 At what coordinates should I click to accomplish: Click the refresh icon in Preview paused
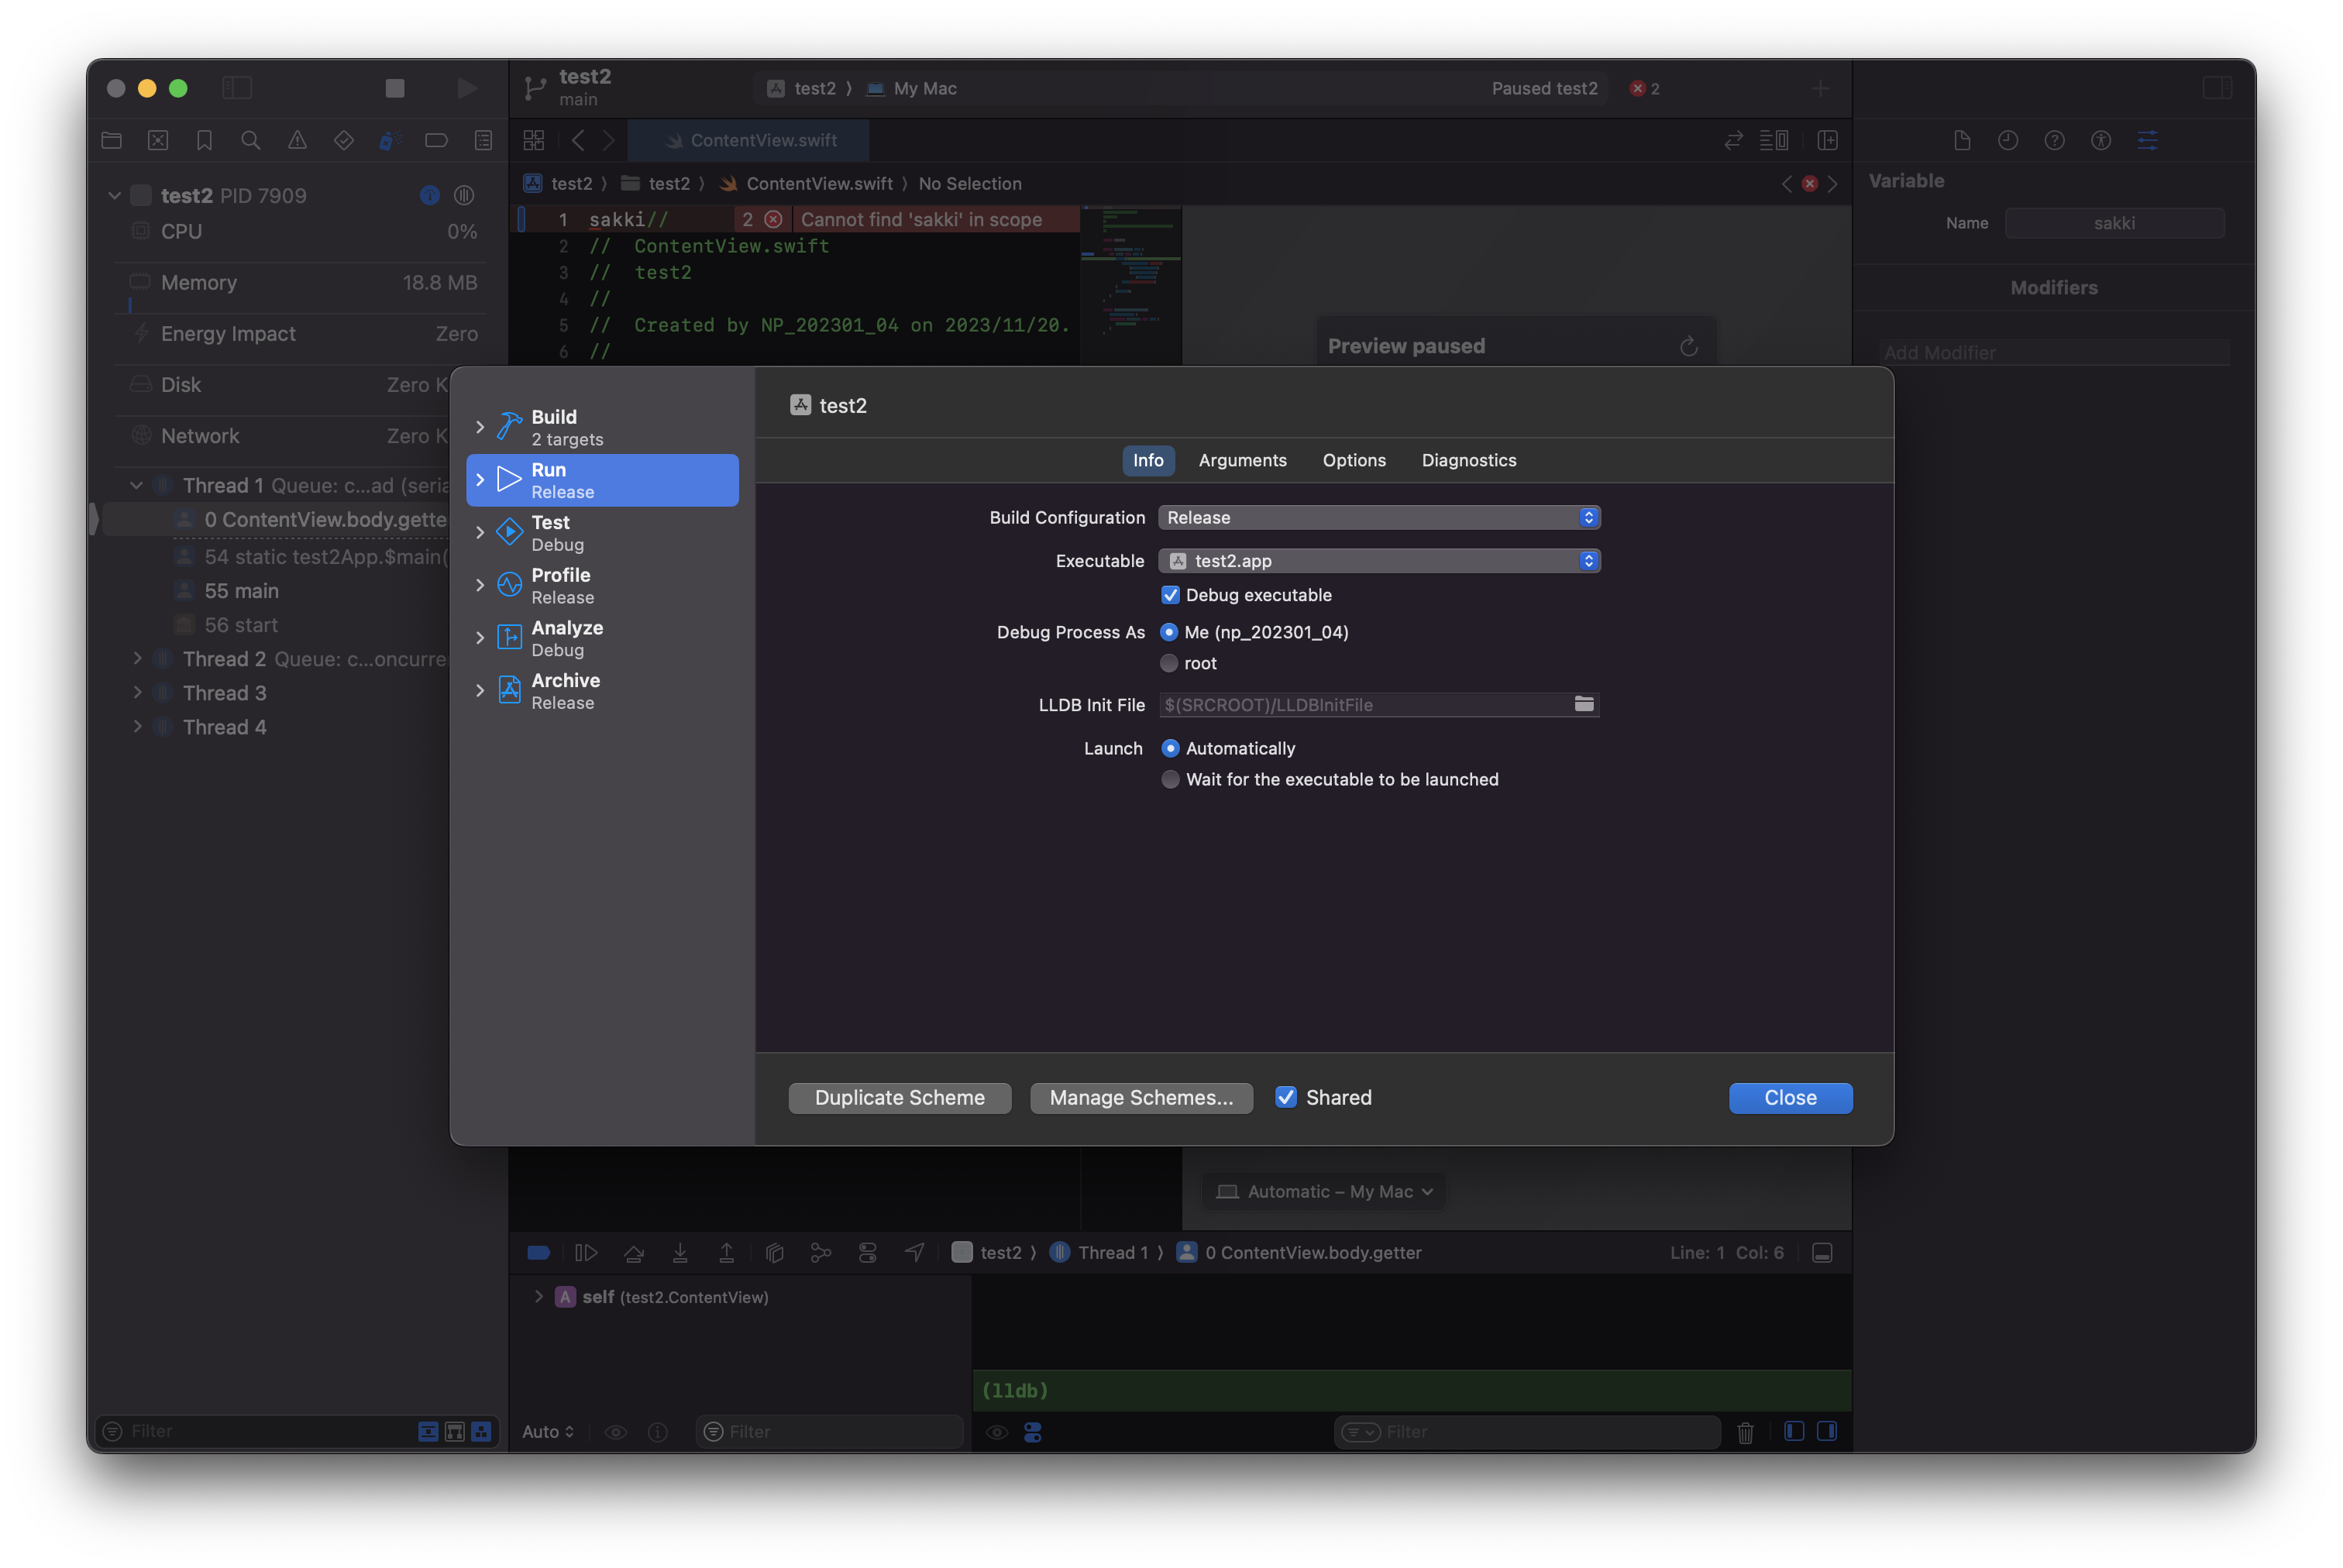click(x=1689, y=346)
